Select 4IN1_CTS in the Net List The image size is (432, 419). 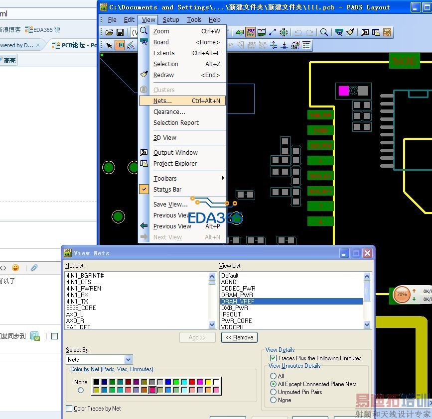tap(79, 282)
